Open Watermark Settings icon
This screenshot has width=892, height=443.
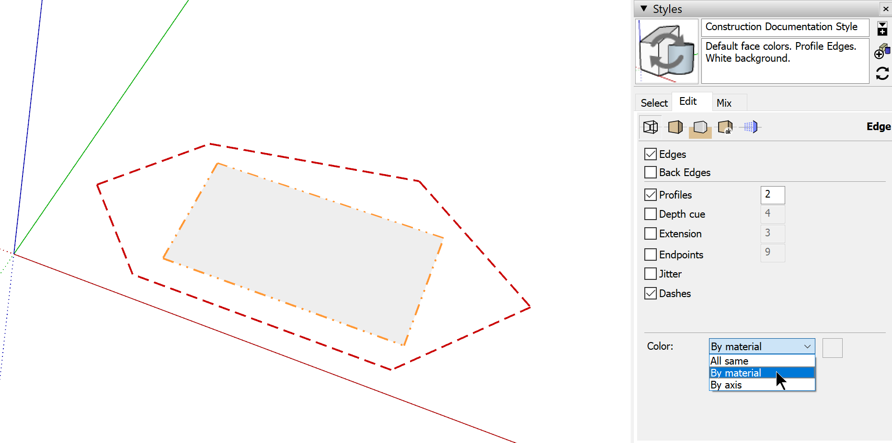(x=725, y=127)
